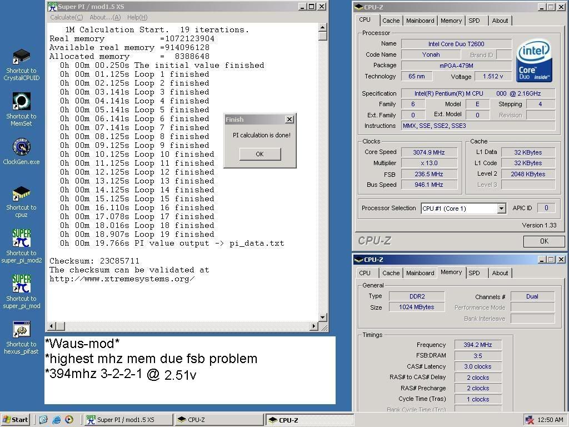This screenshot has width=569, height=427.
Task: Click the system tray icon beside the clock
Action: click(530, 420)
